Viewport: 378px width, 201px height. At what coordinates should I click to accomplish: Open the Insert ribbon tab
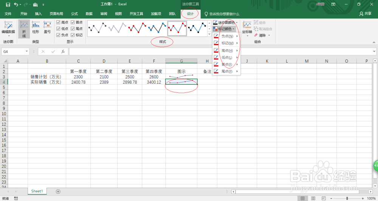[x=38, y=14]
